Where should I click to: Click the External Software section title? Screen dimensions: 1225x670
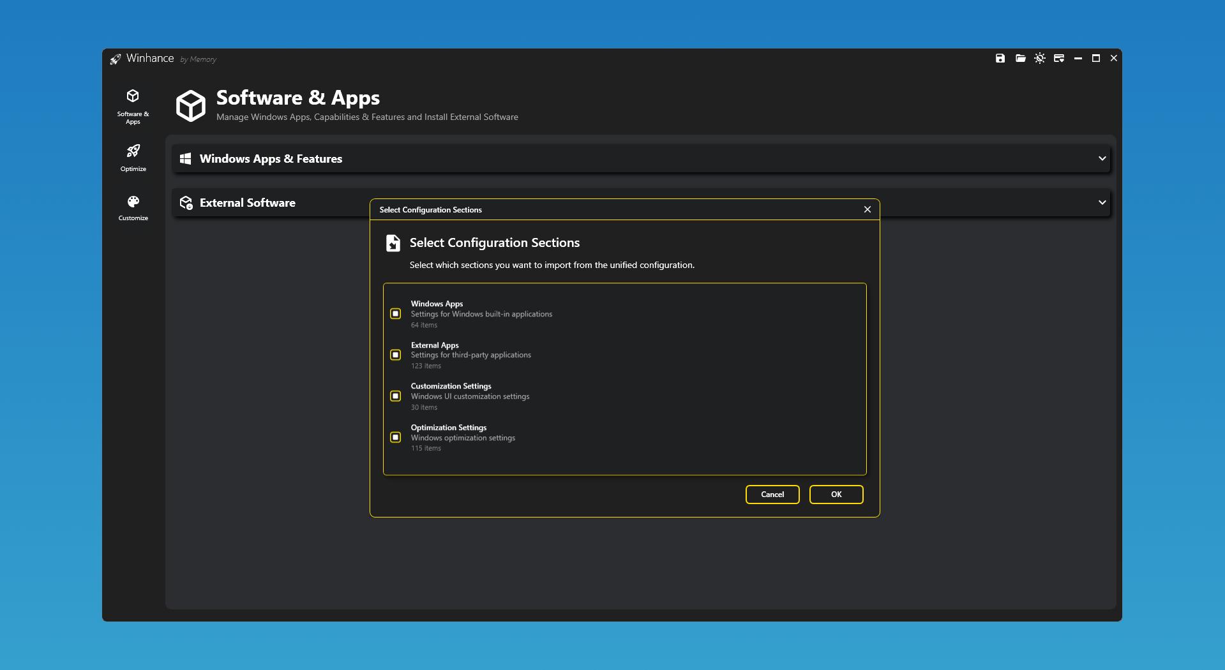coord(248,203)
